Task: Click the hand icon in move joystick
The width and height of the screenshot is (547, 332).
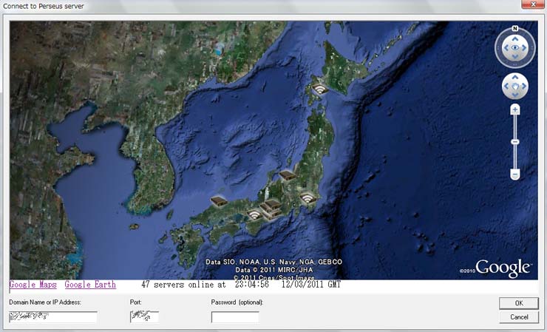Action: point(515,87)
